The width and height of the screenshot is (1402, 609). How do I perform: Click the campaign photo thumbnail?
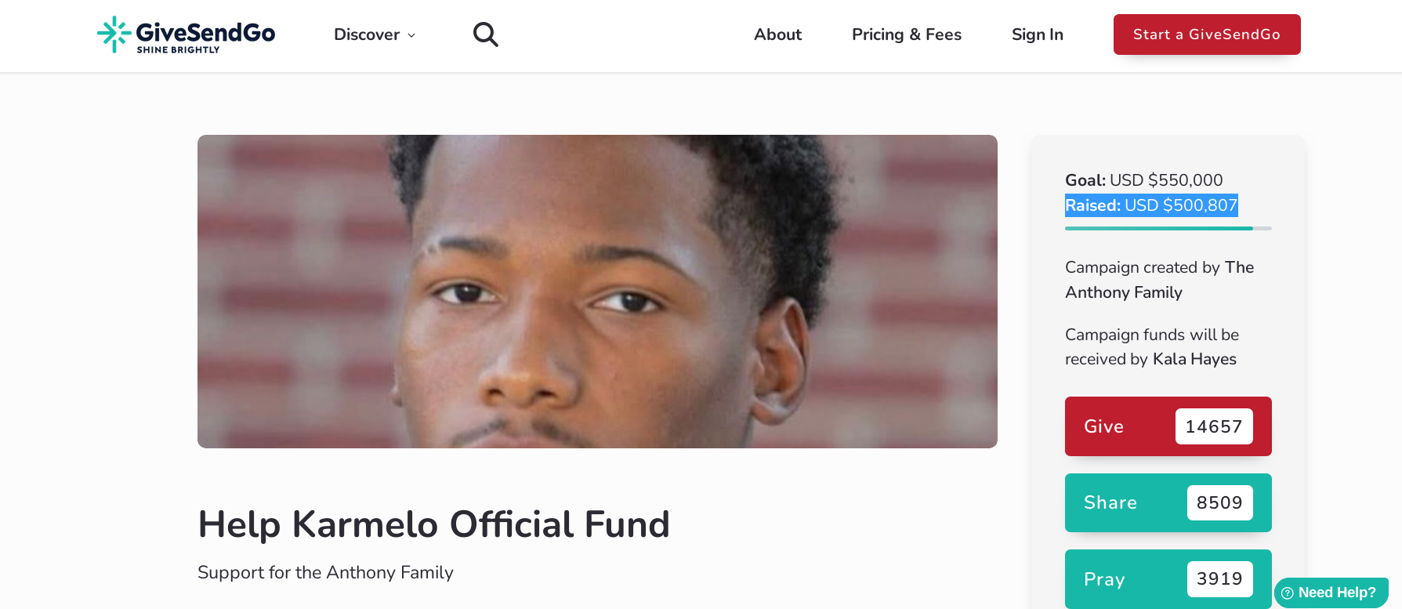pos(597,292)
